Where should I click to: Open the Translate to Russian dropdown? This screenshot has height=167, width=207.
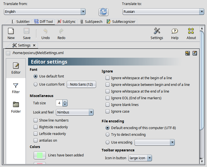point(163,12)
